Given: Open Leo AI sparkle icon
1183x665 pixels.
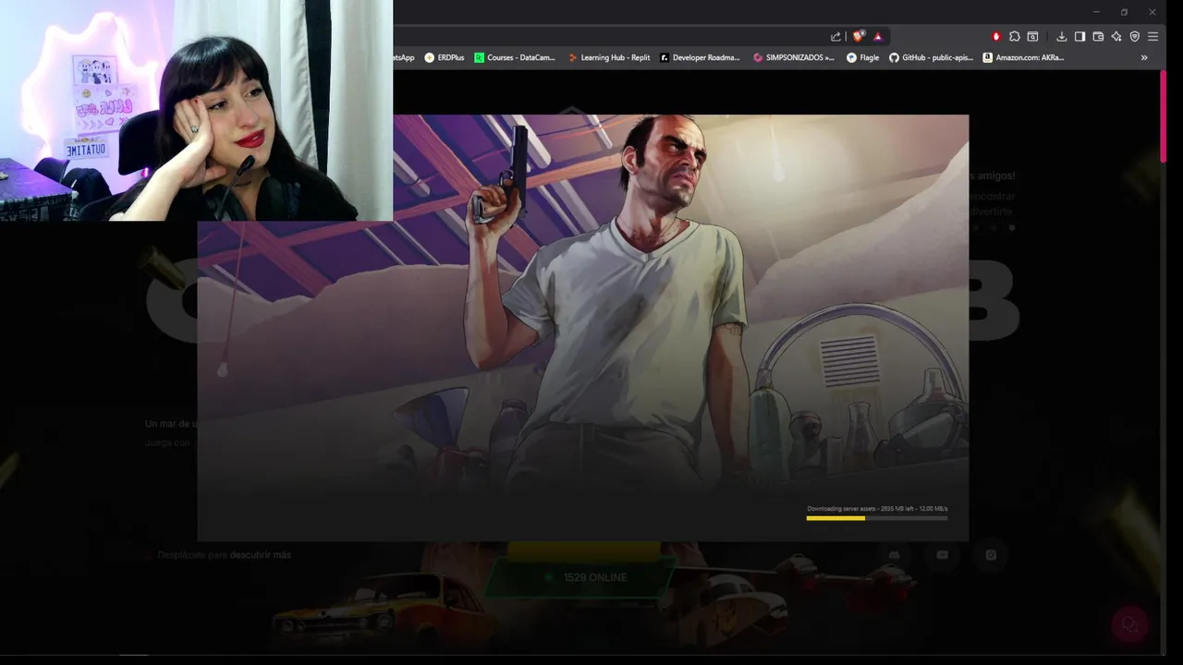Looking at the screenshot, I should pyautogui.click(x=1116, y=37).
